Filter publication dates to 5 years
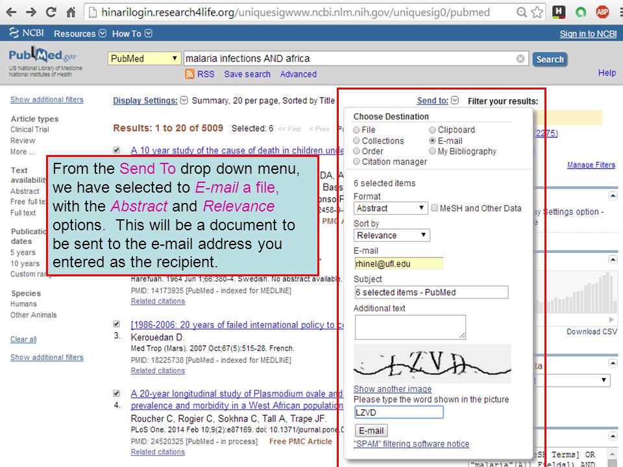623x467 pixels. tap(23, 252)
